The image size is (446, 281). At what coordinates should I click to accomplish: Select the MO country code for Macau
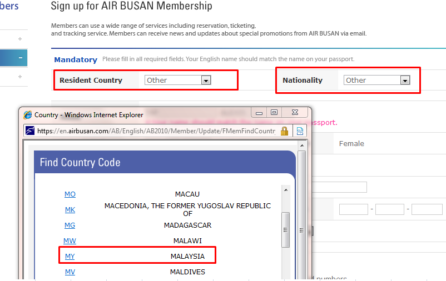70,194
